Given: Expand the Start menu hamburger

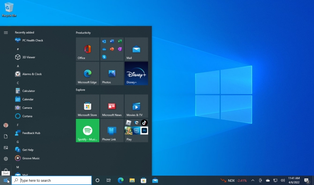Looking at the screenshot, I should tap(6, 33).
